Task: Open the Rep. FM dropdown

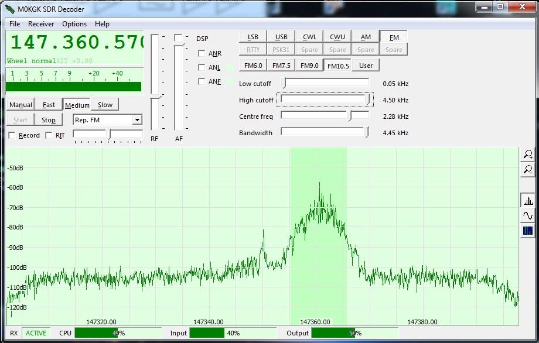Action: pos(137,120)
